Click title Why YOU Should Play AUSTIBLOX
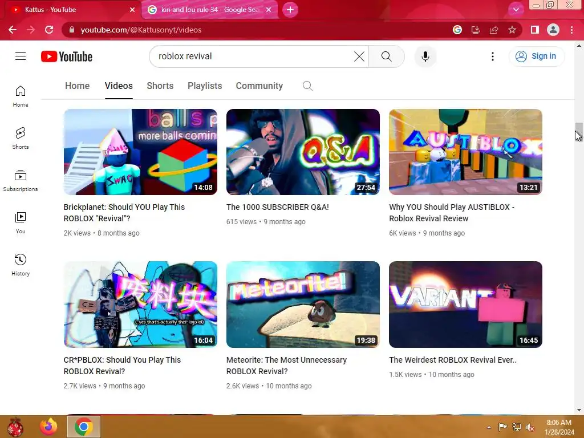The height and width of the screenshot is (438, 584). tap(452, 213)
